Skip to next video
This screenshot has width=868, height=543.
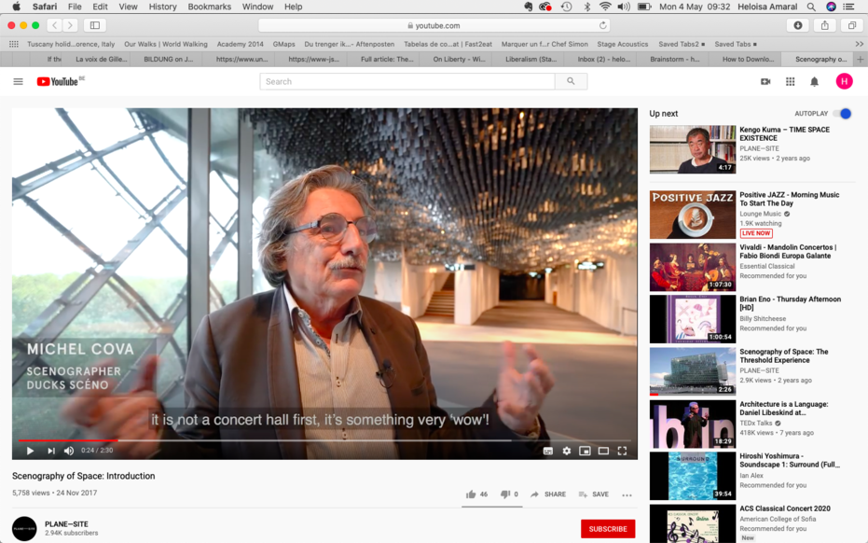click(x=51, y=451)
